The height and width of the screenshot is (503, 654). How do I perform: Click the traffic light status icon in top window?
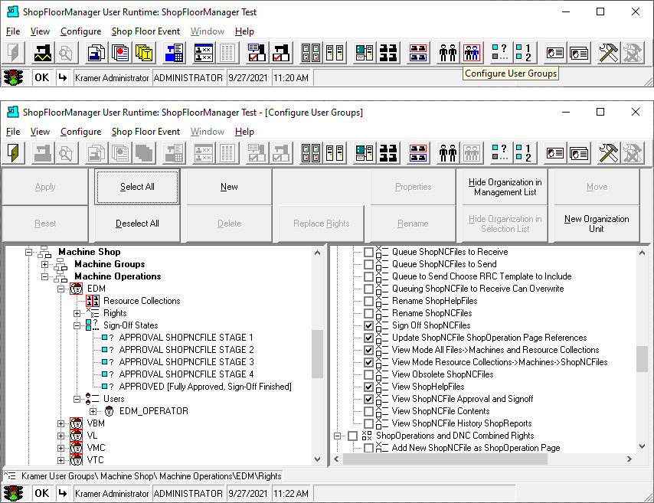(x=13, y=78)
